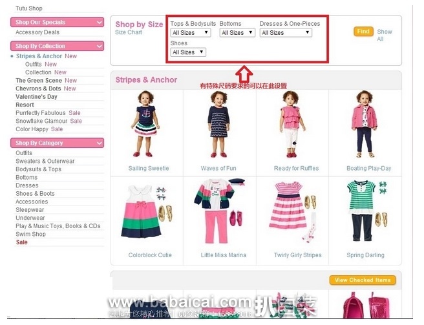The width and height of the screenshot is (424, 325).
Task: Collapse the Shop By Category chevron
Action: point(100,143)
